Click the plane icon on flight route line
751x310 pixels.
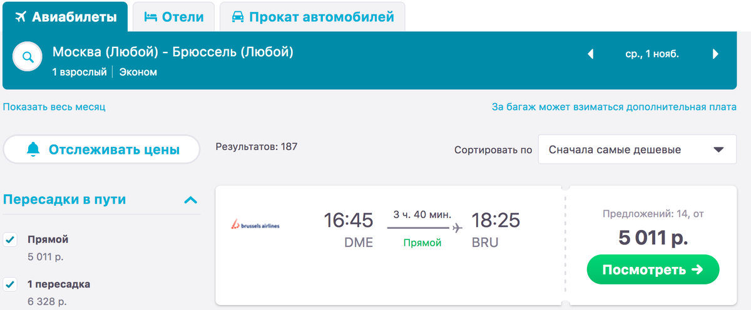(x=457, y=227)
